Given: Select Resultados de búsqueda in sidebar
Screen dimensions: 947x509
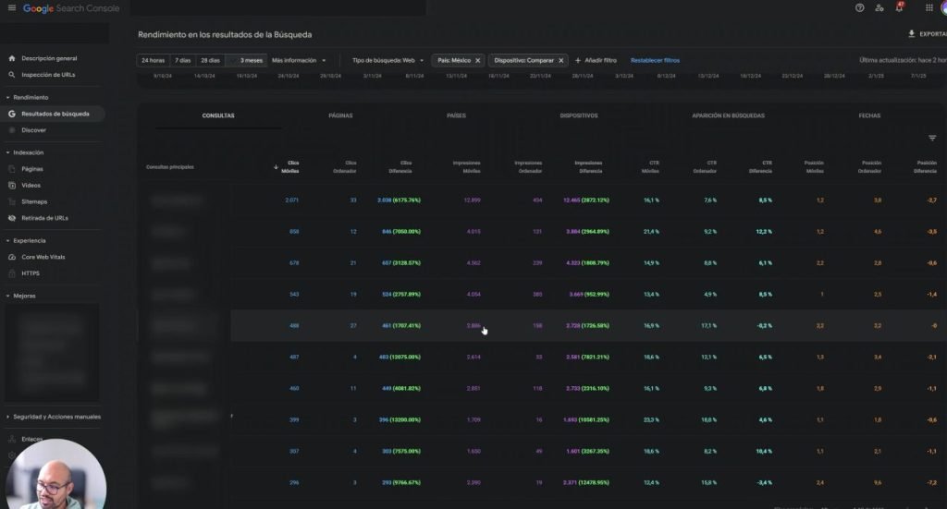Looking at the screenshot, I should point(52,114).
